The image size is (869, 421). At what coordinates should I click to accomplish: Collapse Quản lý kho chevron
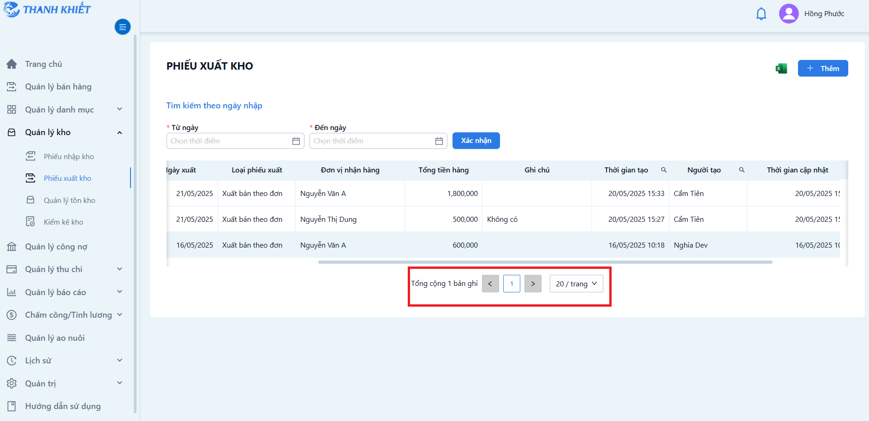pyautogui.click(x=120, y=132)
